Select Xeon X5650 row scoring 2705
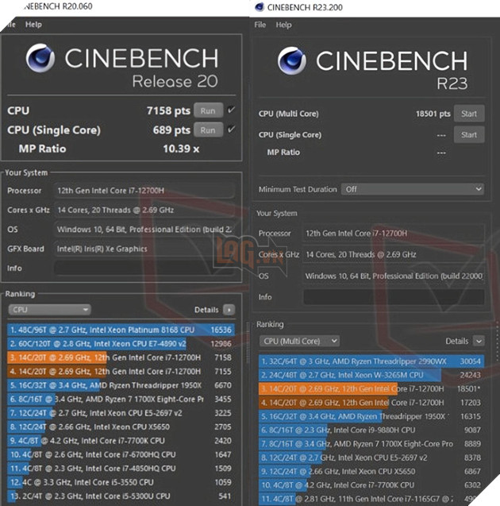Screen dimensions: 500x506 point(121,427)
